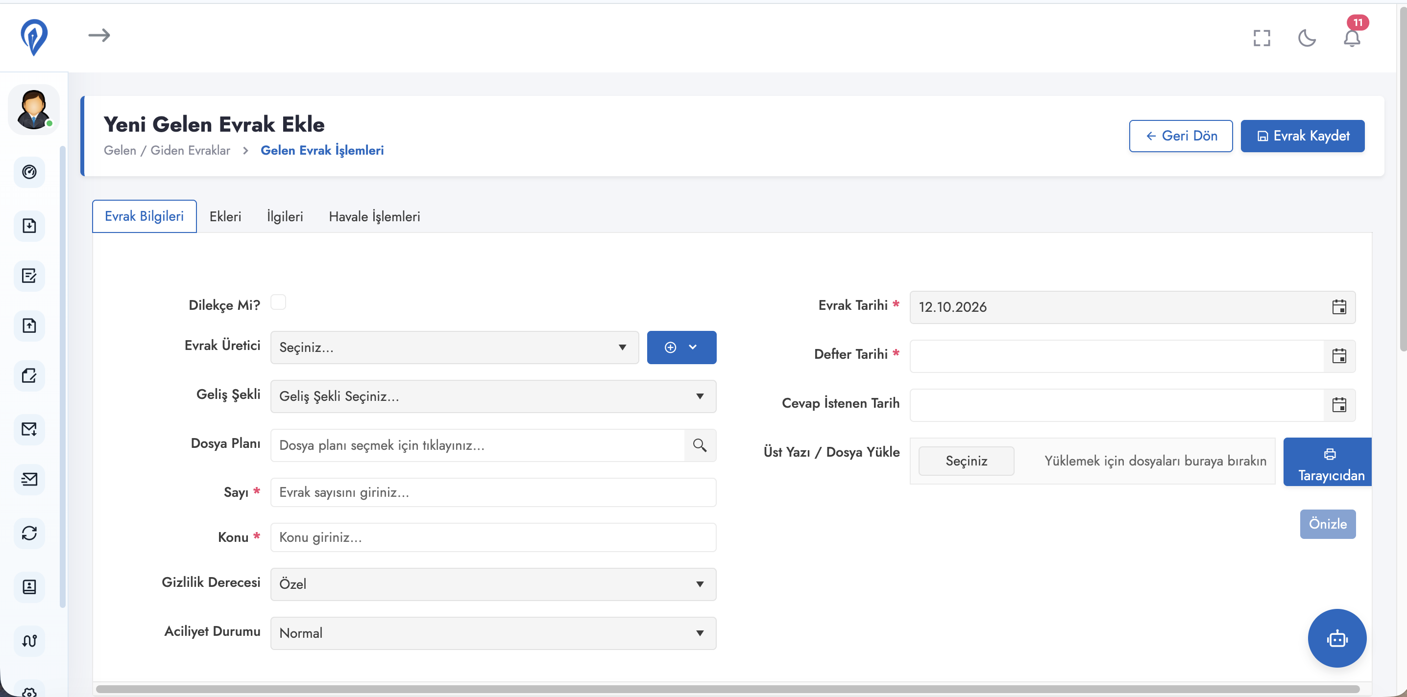The height and width of the screenshot is (697, 1407).
Task: Open the Evrak Tarihi calendar picker
Action: 1339,307
